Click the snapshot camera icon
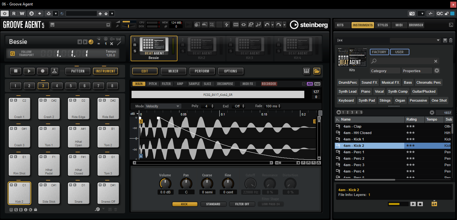This screenshot has width=457, height=220. tap(412, 13)
